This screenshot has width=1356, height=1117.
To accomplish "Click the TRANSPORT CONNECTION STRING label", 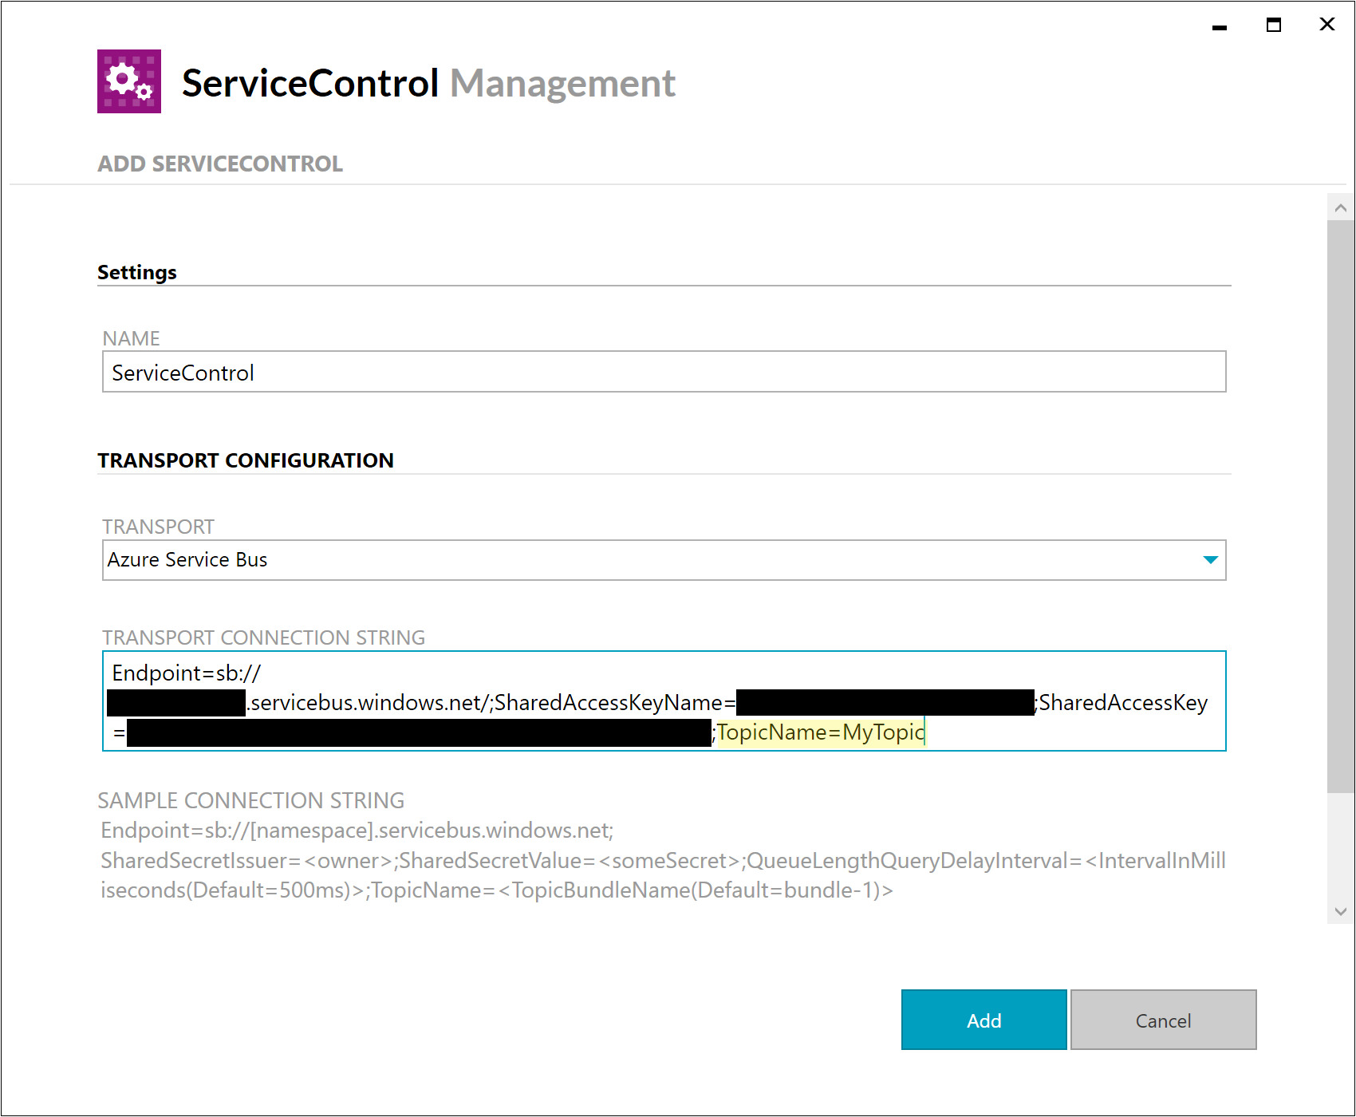I will (x=264, y=637).
